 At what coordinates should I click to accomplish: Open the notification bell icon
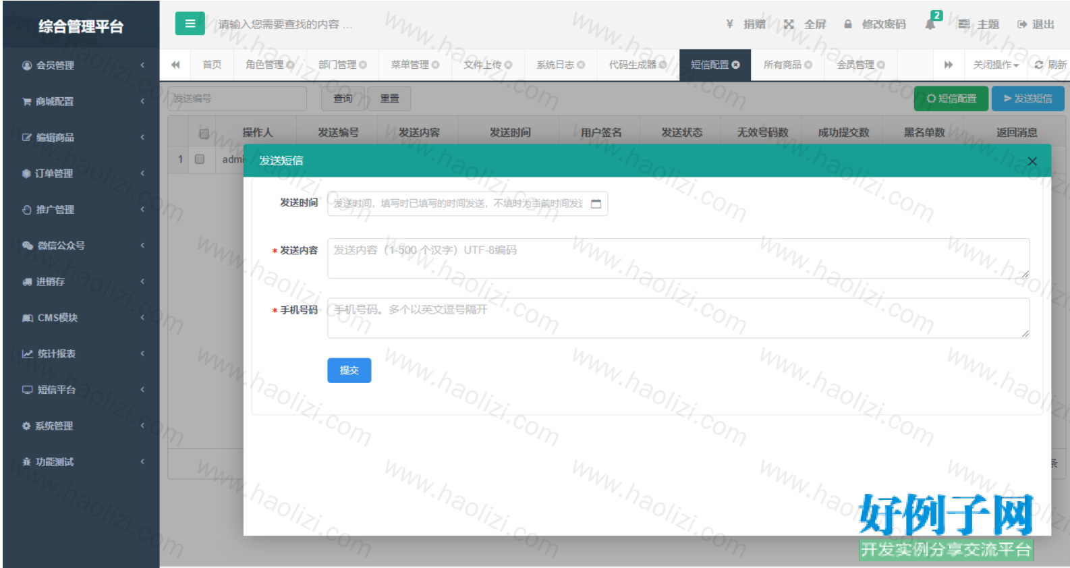(x=931, y=24)
